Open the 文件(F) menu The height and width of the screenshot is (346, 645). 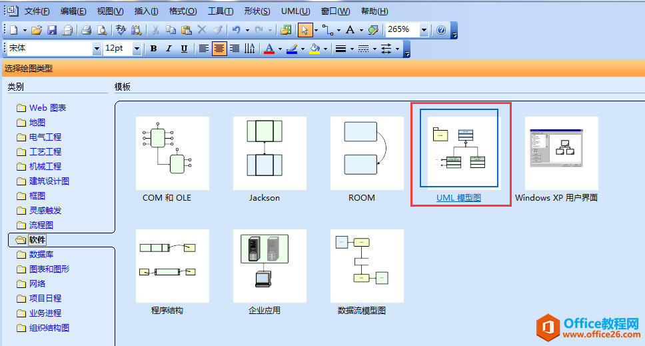[37, 11]
